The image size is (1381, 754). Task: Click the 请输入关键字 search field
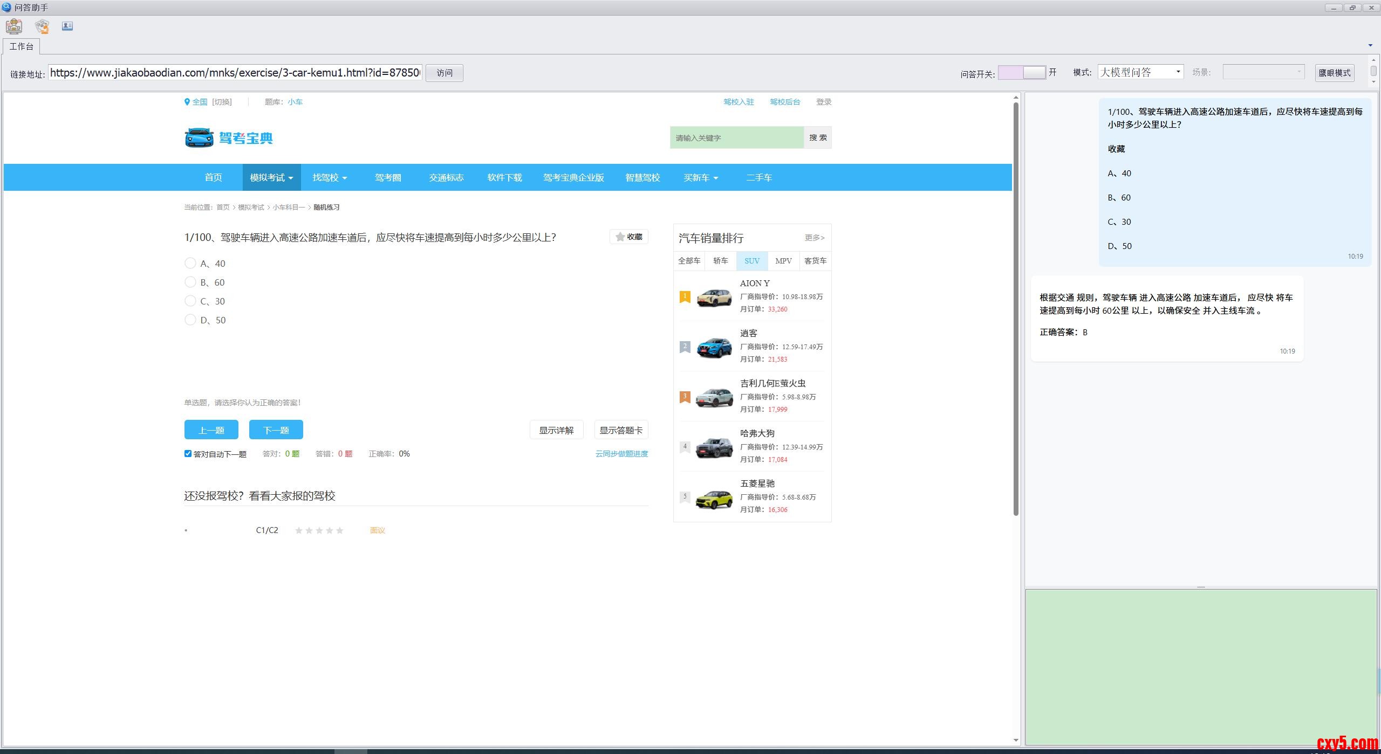[736, 138]
